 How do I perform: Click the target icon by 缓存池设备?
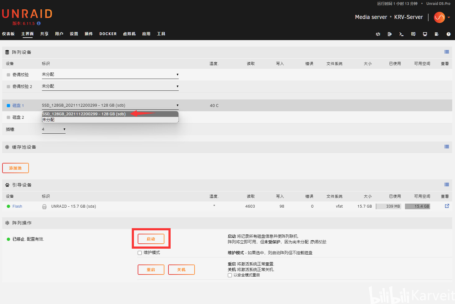tap(7, 147)
